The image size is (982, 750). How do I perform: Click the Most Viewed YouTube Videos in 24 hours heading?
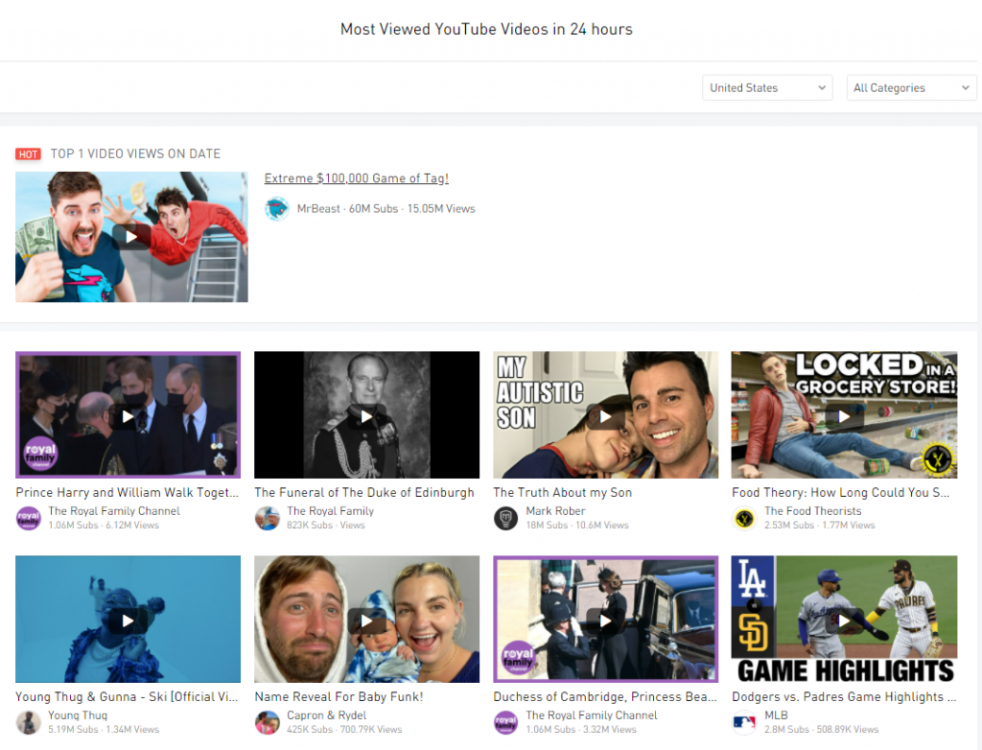(x=486, y=30)
